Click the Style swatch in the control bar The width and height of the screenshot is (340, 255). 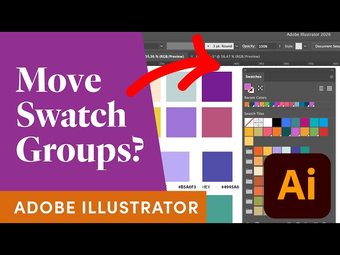coord(299,46)
